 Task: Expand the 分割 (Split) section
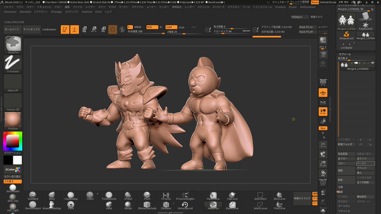pyautogui.click(x=340, y=187)
